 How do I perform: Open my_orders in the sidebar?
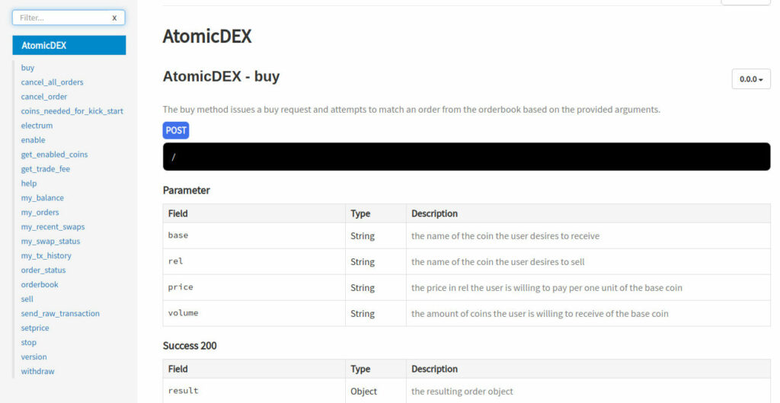tap(40, 212)
